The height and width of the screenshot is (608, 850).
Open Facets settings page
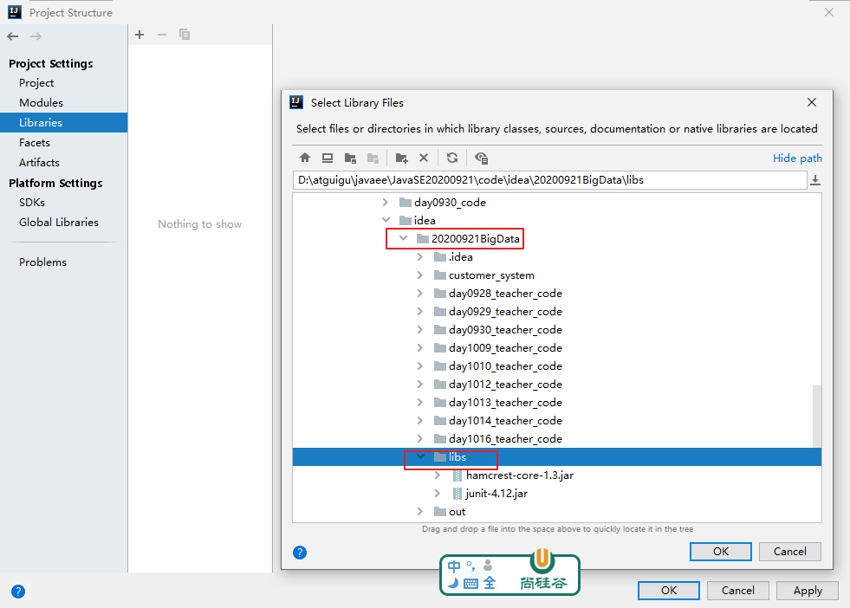click(34, 143)
